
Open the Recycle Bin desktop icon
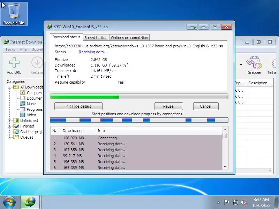coord(14,14)
